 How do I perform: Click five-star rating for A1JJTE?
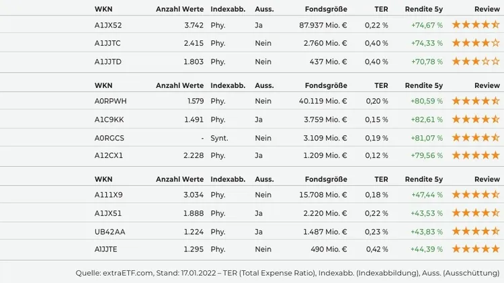[x=476, y=249]
